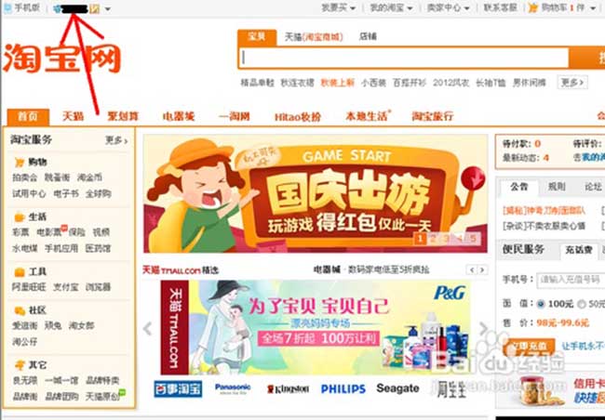Click the 手机版 phone icon
The width and height of the screenshot is (605, 420).
click(x=7, y=7)
